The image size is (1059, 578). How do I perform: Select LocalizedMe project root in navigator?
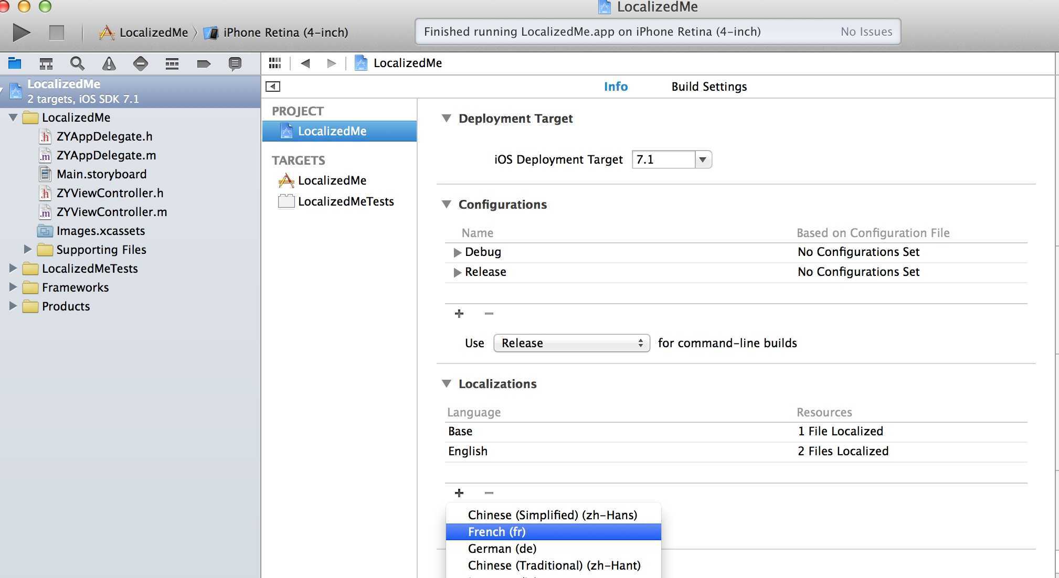click(x=130, y=91)
